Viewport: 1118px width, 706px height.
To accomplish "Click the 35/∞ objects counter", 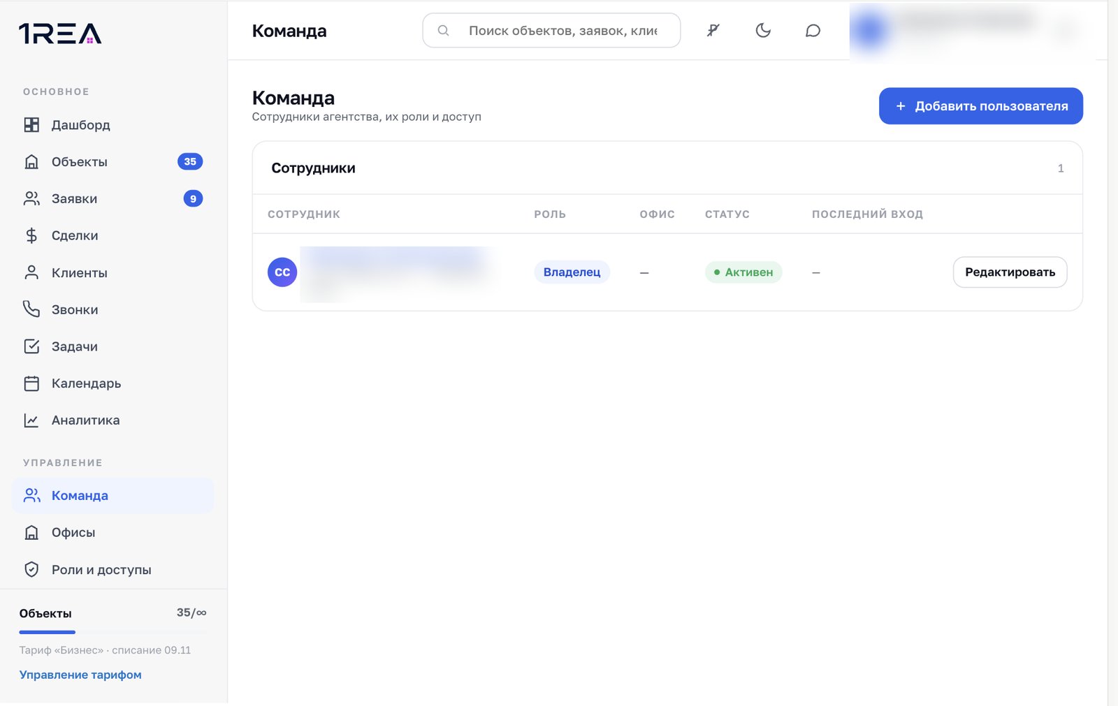I will [191, 612].
